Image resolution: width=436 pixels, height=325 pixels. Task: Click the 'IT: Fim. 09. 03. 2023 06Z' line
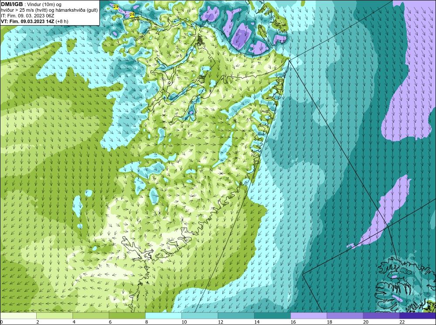[27, 16]
